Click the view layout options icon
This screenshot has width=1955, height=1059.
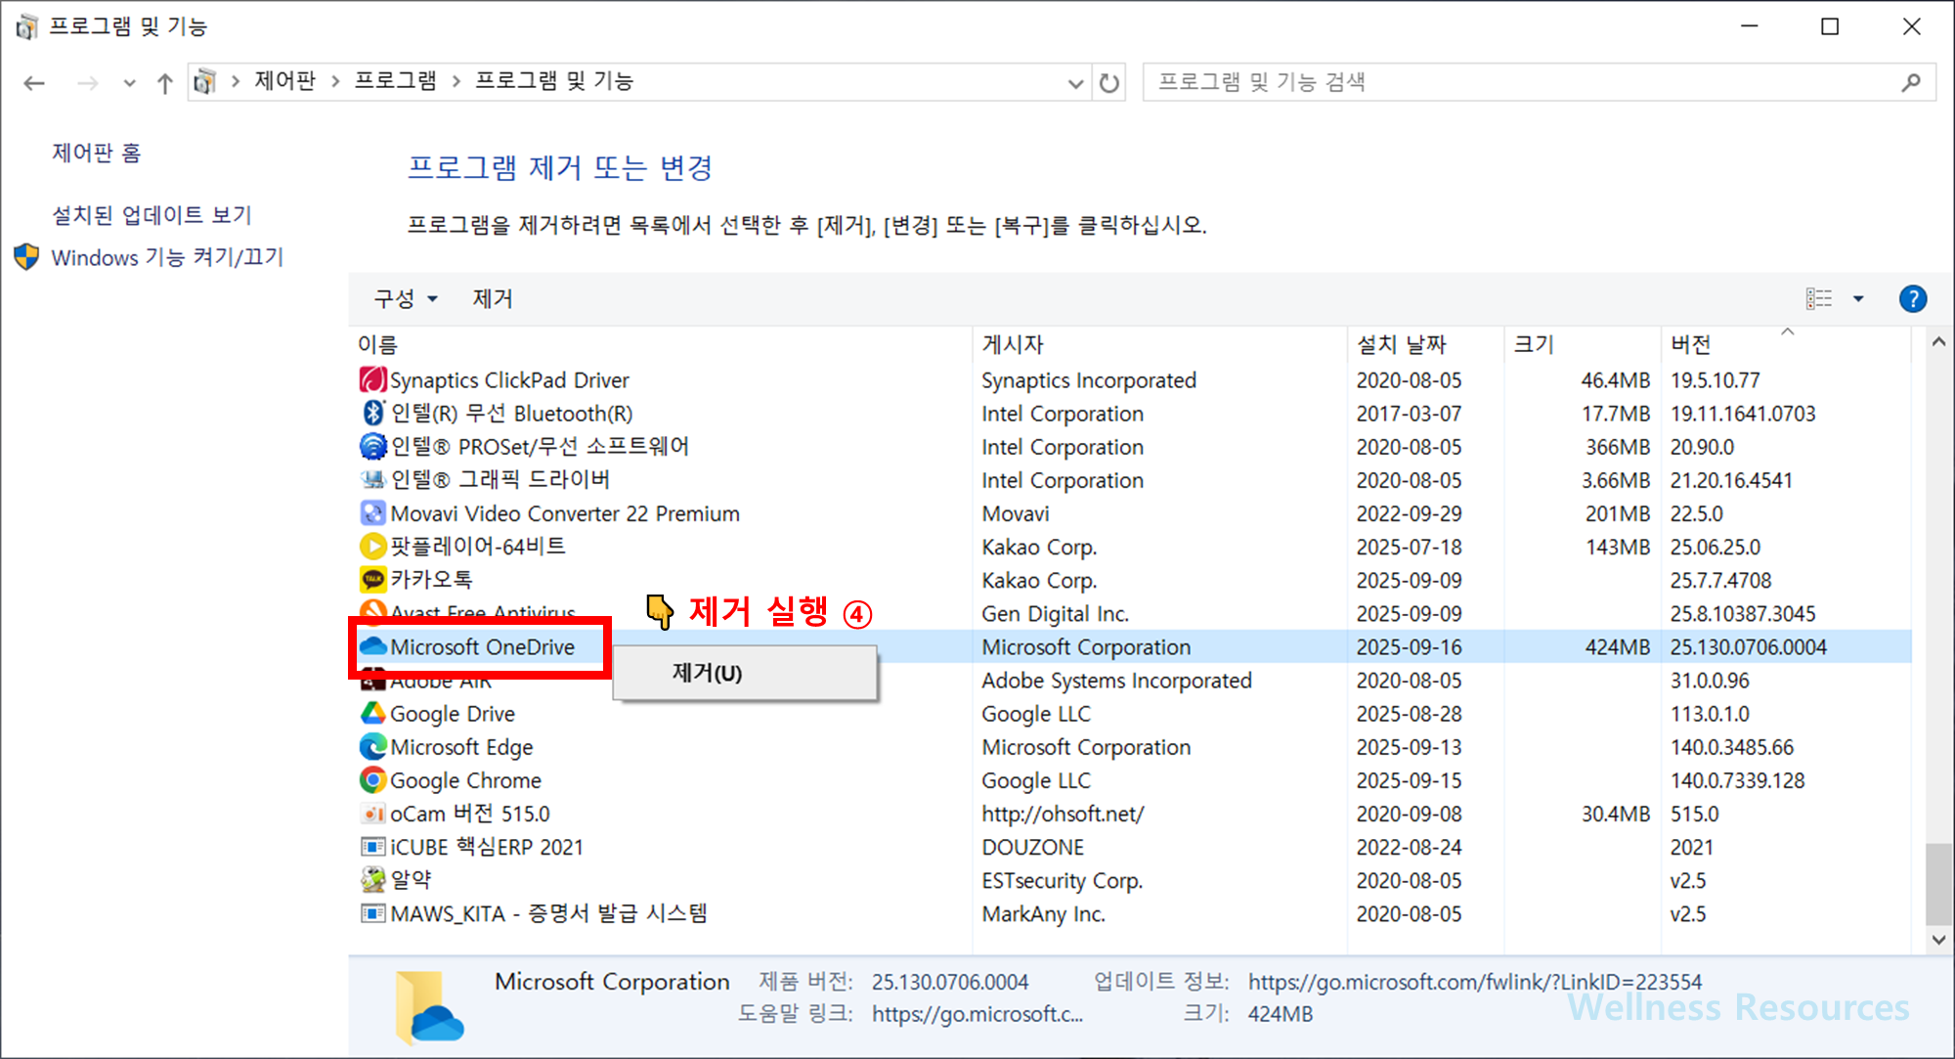[x=1818, y=298]
